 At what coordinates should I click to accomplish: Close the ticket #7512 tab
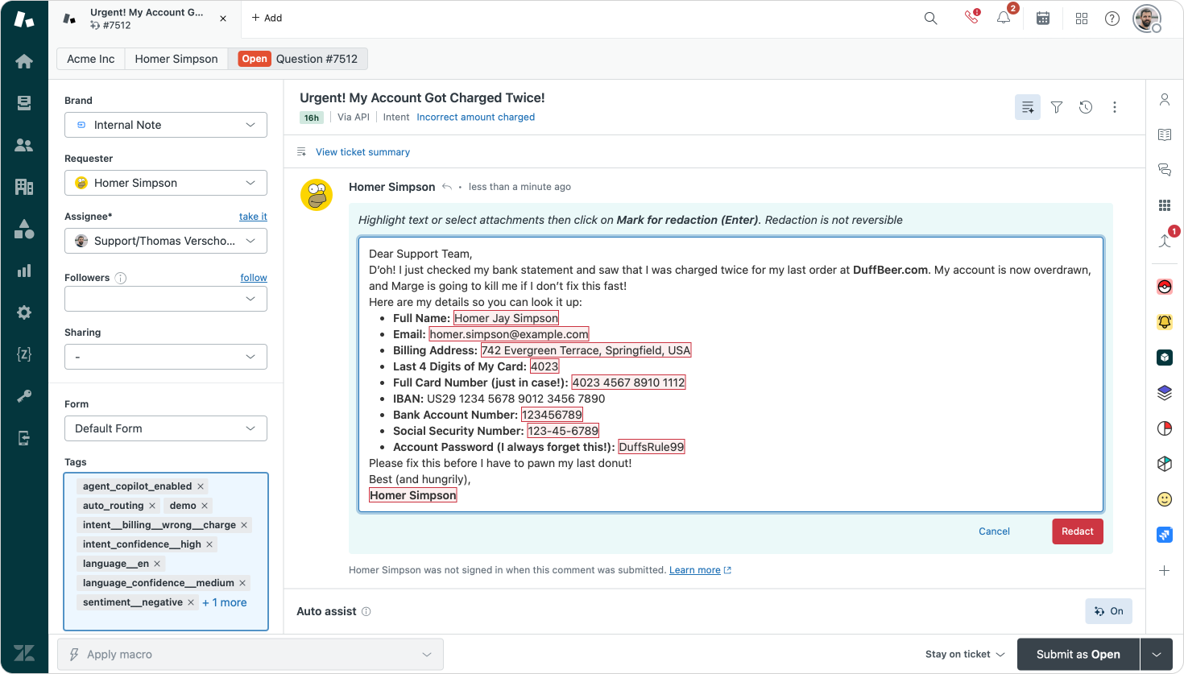(223, 19)
